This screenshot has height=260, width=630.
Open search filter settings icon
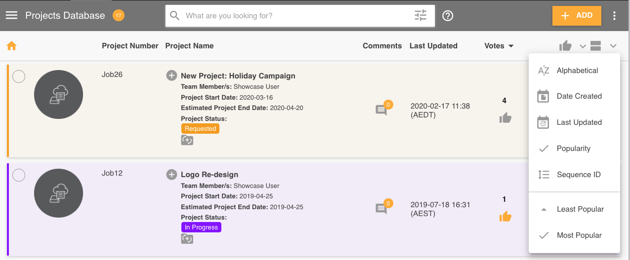(x=420, y=16)
